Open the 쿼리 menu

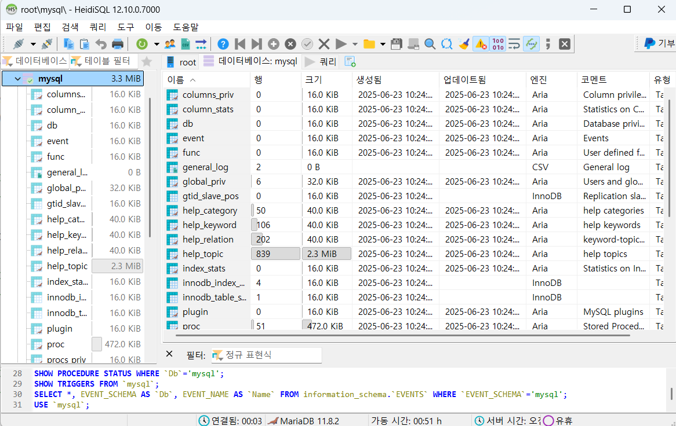(98, 27)
